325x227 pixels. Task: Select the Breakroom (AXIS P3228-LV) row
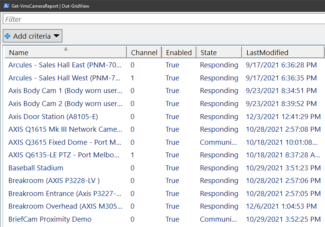[x=165, y=181]
